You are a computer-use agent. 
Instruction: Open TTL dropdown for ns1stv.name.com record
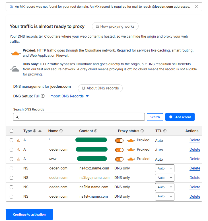tap(165, 197)
